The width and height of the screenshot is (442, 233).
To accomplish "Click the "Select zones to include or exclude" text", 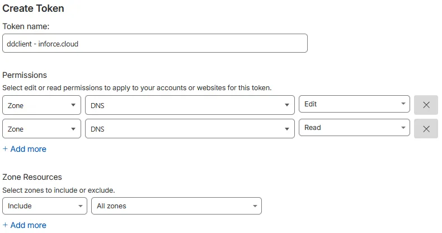I will pos(59,190).
